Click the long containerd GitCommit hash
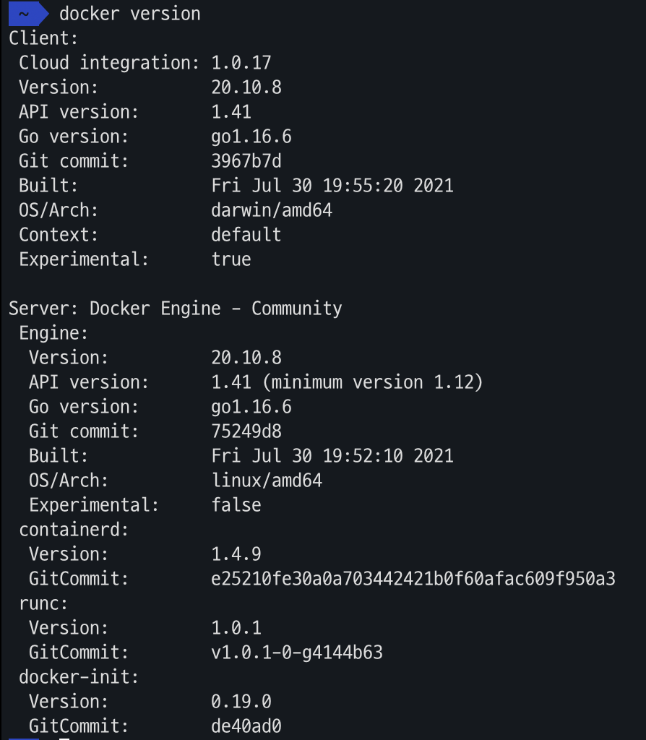Image resolution: width=646 pixels, height=740 pixels. pos(413,579)
